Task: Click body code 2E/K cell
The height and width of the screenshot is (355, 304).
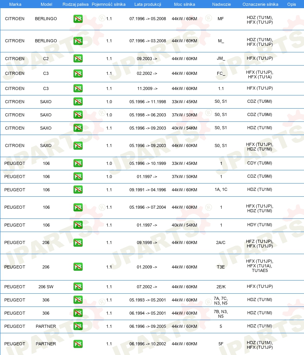Action: (221, 287)
